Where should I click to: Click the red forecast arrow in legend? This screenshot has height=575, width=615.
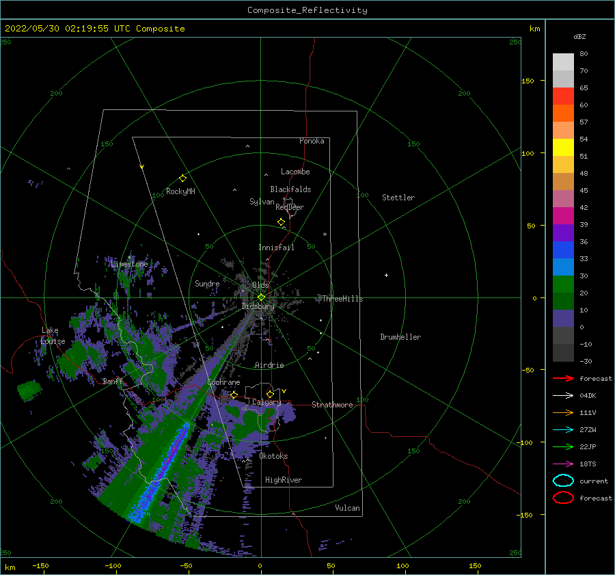(x=563, y=378)
